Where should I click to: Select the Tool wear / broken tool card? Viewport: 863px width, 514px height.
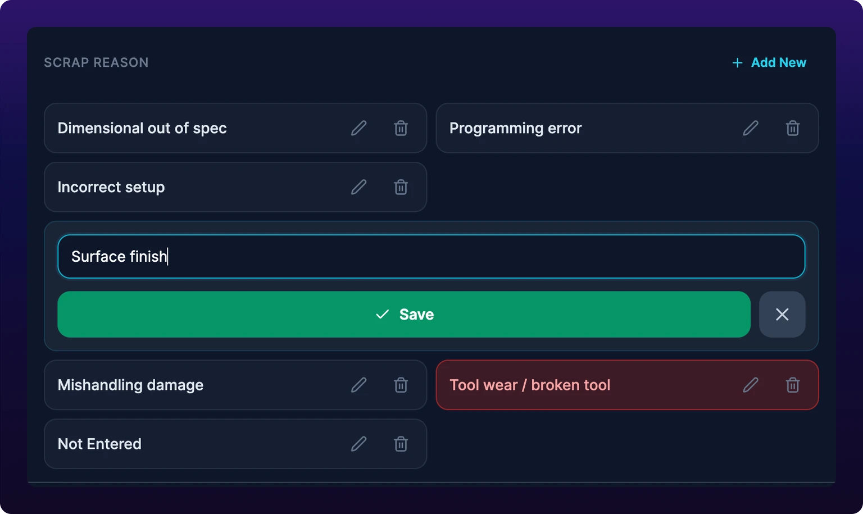tap(627, 385)
